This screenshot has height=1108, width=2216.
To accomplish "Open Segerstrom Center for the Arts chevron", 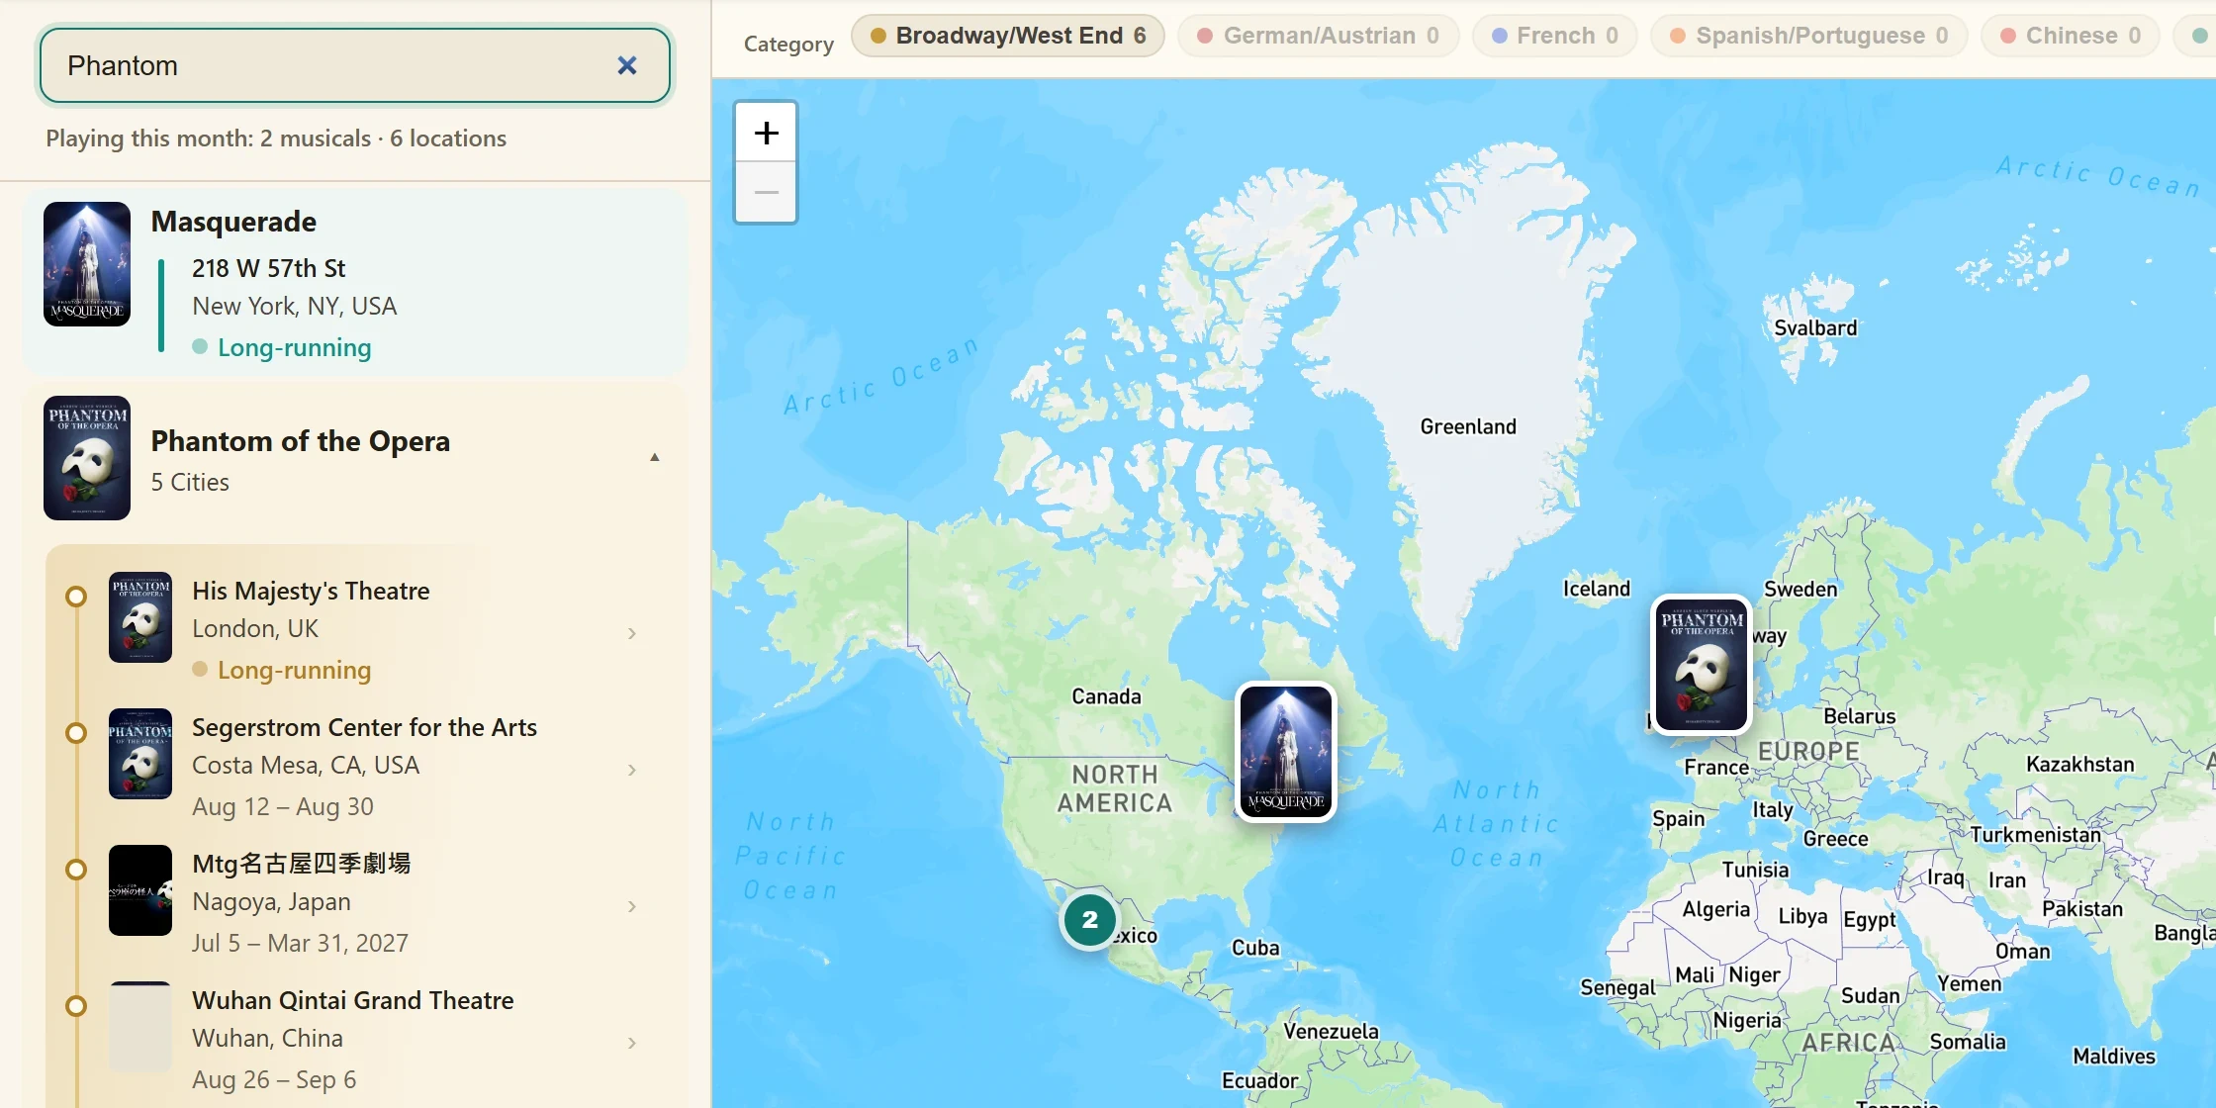I will 632,770.
